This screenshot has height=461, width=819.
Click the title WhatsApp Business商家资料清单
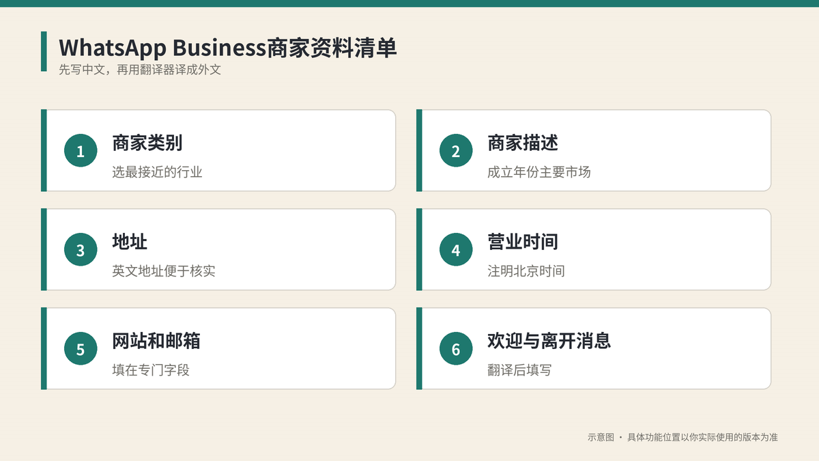pos(228,48)
